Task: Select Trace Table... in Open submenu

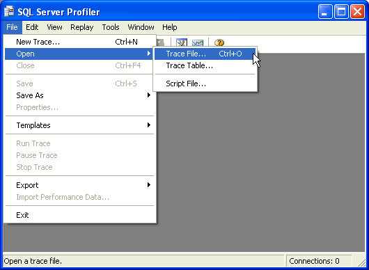Action: point(205,65)
